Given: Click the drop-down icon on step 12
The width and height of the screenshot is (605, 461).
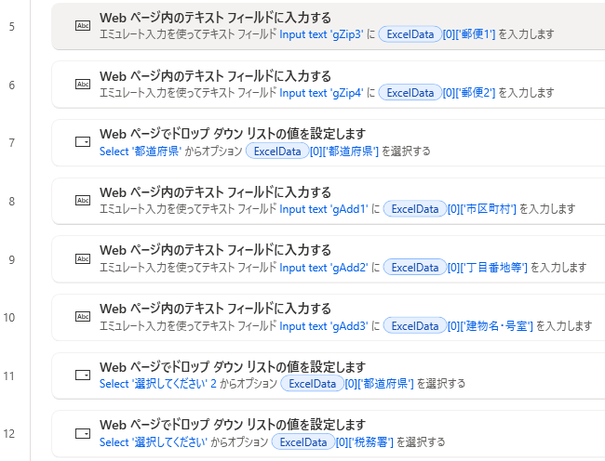Looking at the screenshot, I should coord(83,433).
